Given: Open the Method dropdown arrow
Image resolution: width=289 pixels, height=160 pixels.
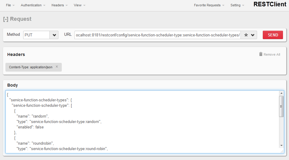Looking at the screenshot, I should [54, 35].
